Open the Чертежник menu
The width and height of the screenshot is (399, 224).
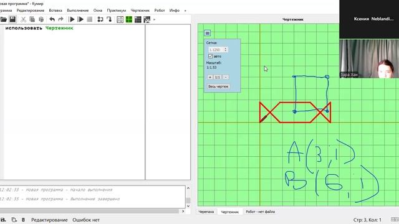(x=140, y=11)
